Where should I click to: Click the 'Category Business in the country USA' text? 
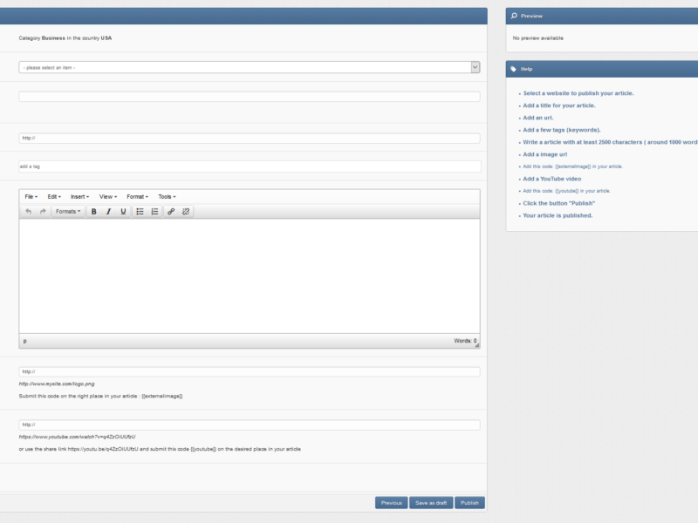click(x=65, y=38)
